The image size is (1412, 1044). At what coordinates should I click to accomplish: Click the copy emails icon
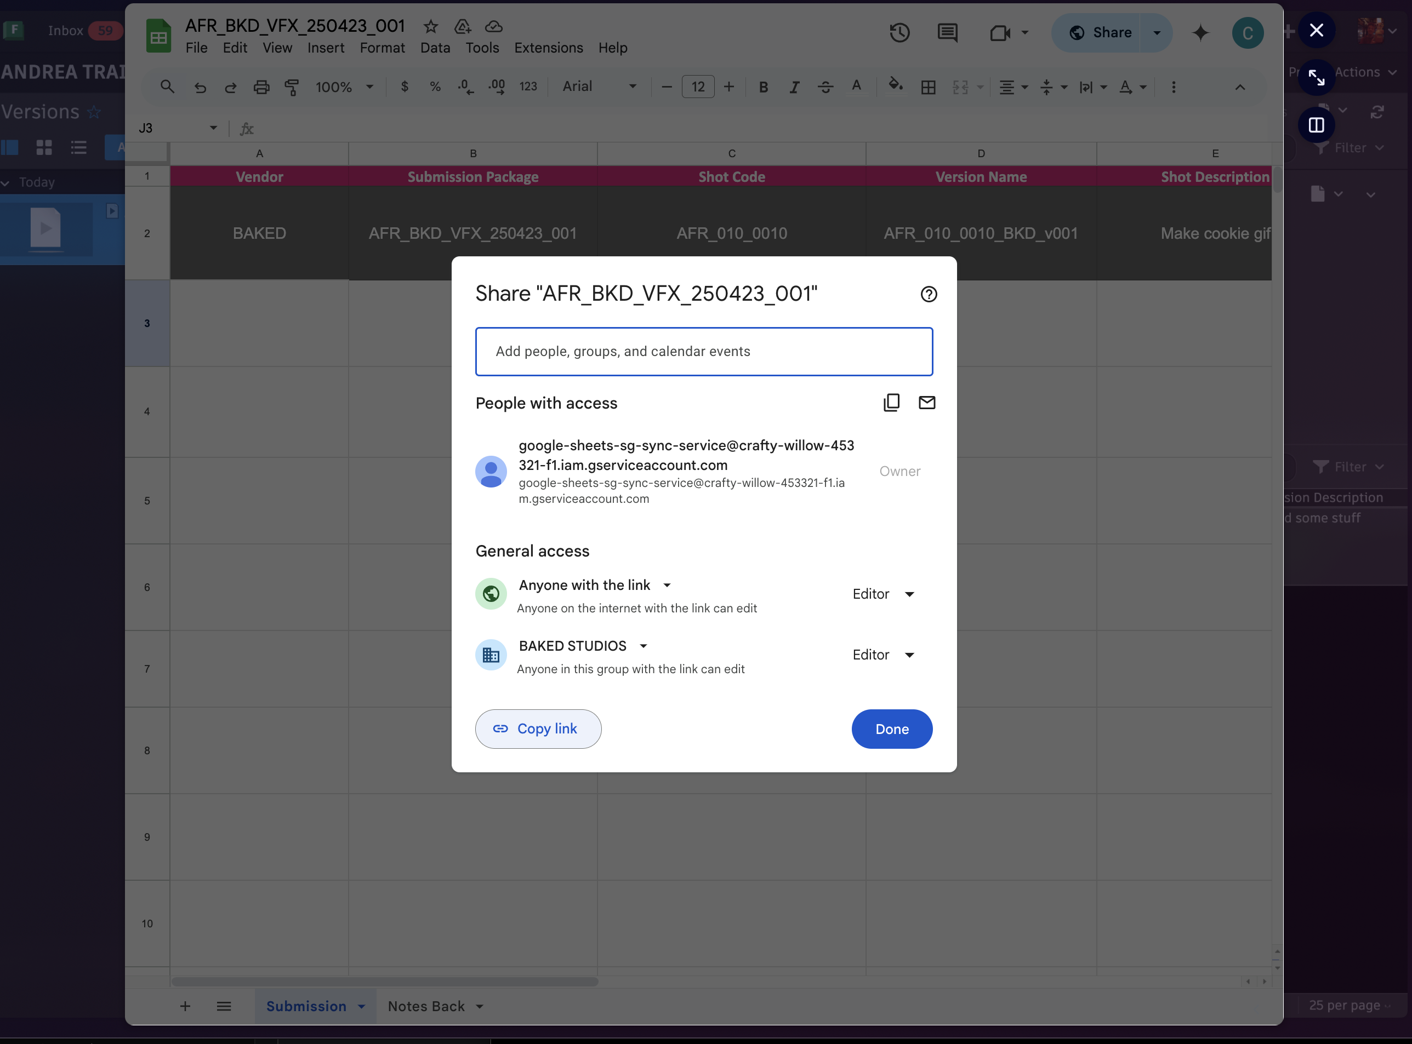pyautogui.click(x=891, y=403)
